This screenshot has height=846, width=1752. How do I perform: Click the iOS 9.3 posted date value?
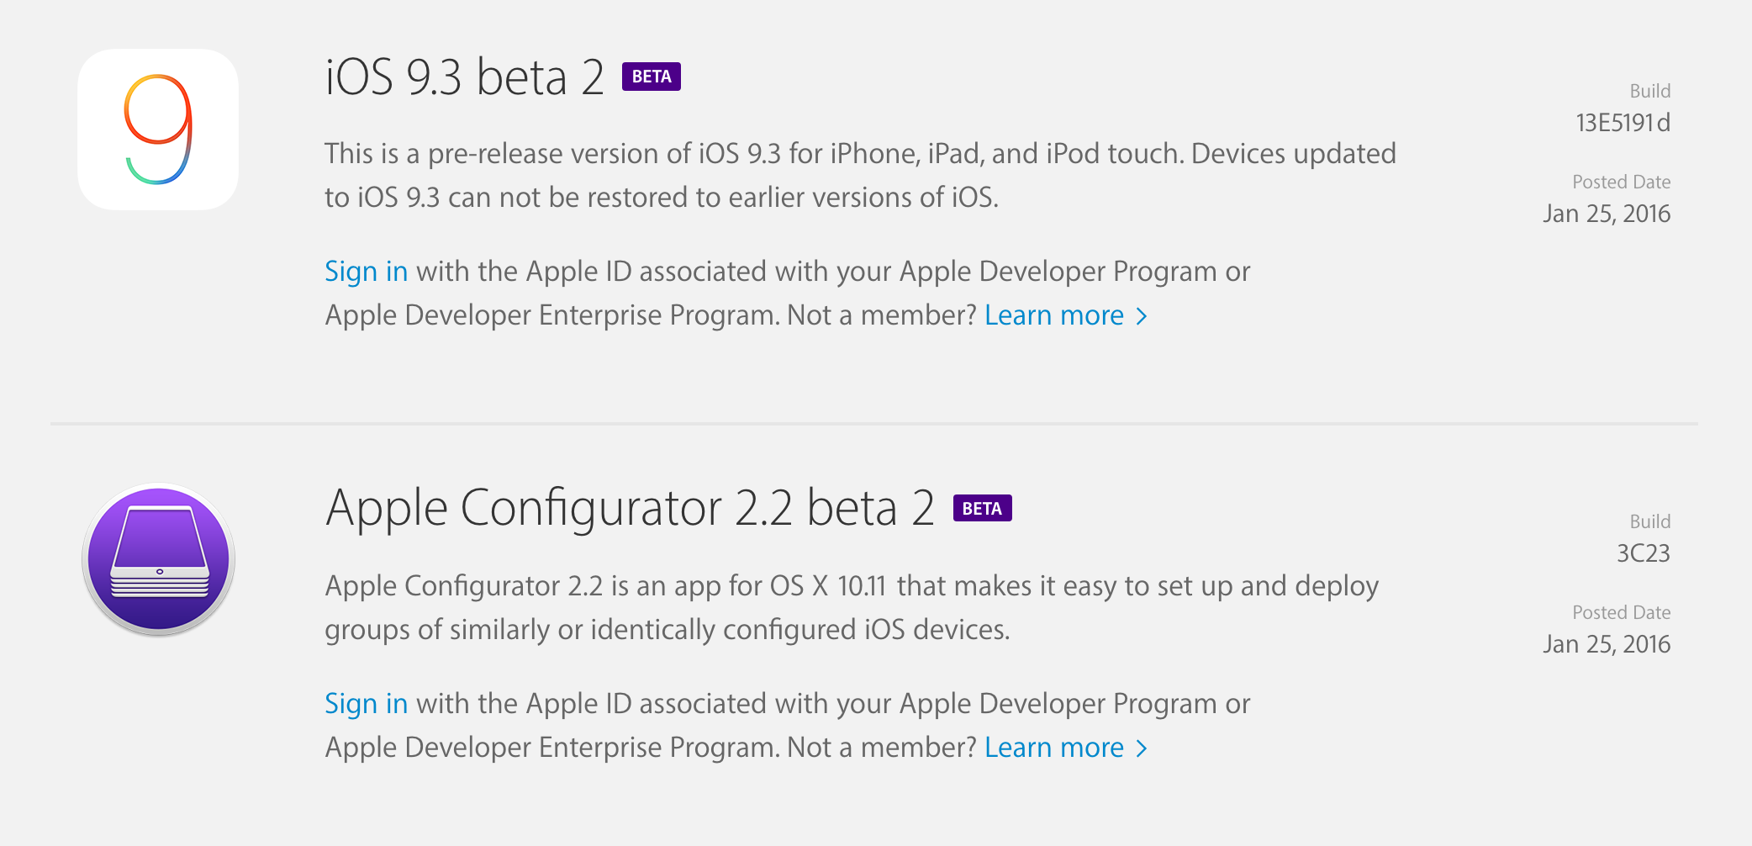1606,214
